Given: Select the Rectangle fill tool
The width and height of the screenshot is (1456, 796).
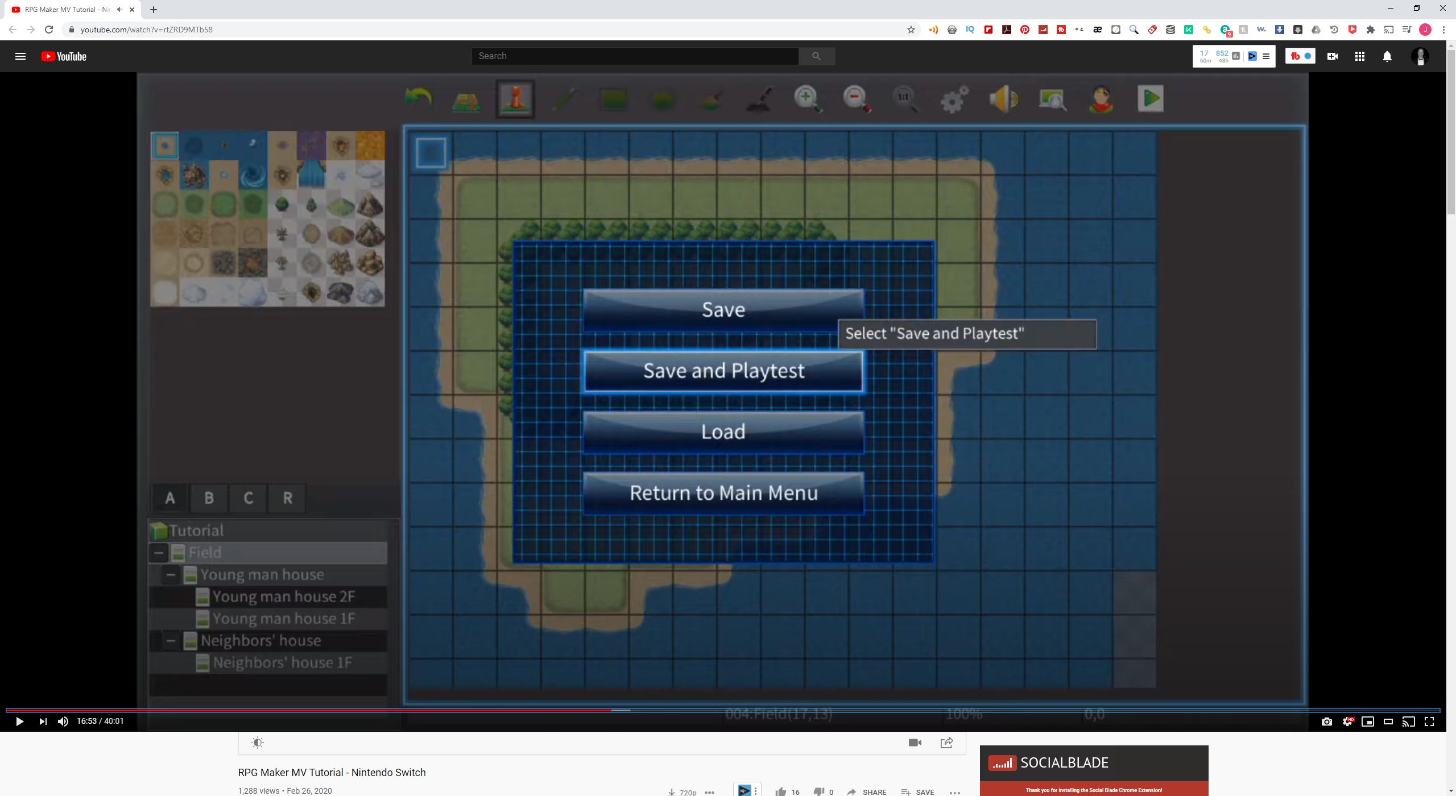Looking at the screenshot, I should 614,100.
